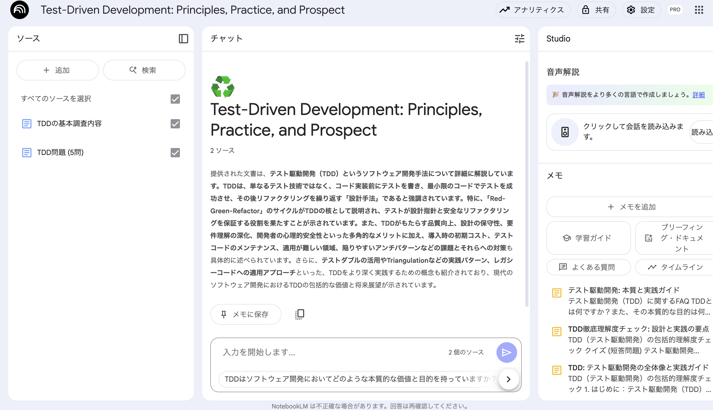Show next suggested question chevron

point(508,379)
